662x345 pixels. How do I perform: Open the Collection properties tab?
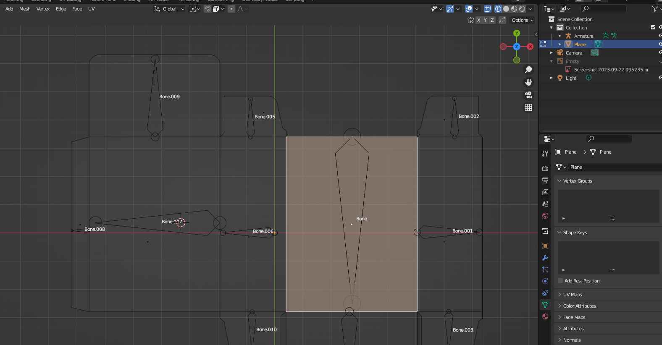[x=545, y=231]
